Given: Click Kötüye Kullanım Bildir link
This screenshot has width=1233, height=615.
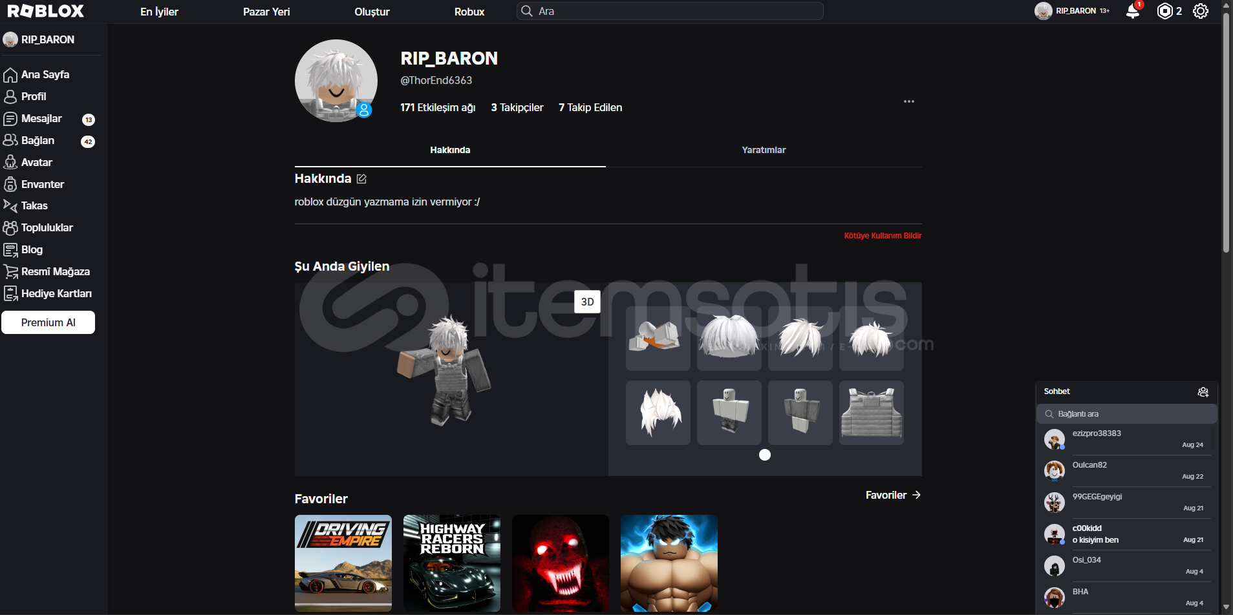Looking at the screenshot, I should pyautogui.click(x=883, y=236).
